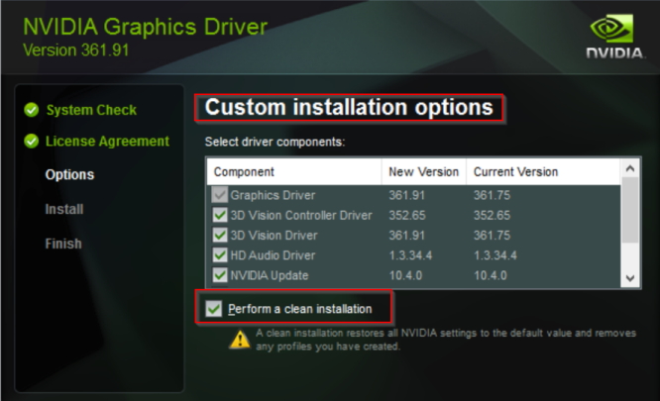Click the green checkmark beside License Agreement
The width and height of the screenshot is (660, 401).
pyautogui.click(x=32, y=142)
